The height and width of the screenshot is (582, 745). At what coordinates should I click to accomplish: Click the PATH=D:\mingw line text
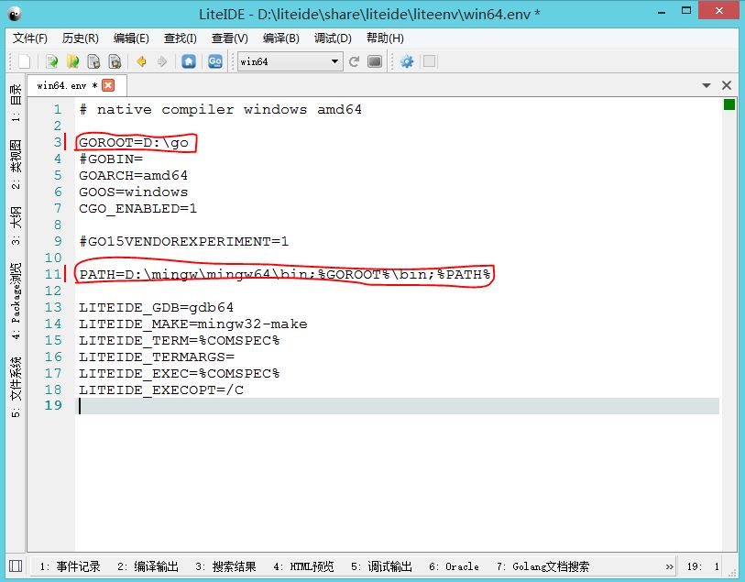(x=284, y=275)
